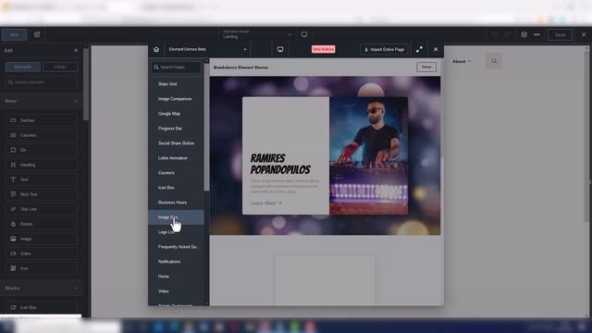Close the editor with the top-right X
Viewport: 592px width, 333px height.
click(584, 34)
